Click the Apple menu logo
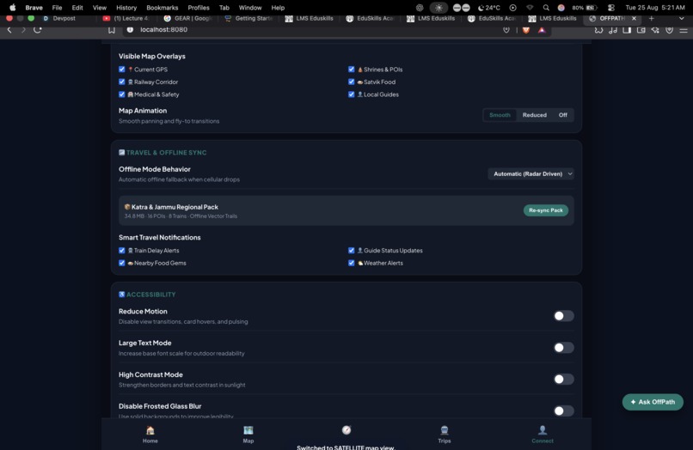Screen dimensions: 693x450 click(12, 8)
